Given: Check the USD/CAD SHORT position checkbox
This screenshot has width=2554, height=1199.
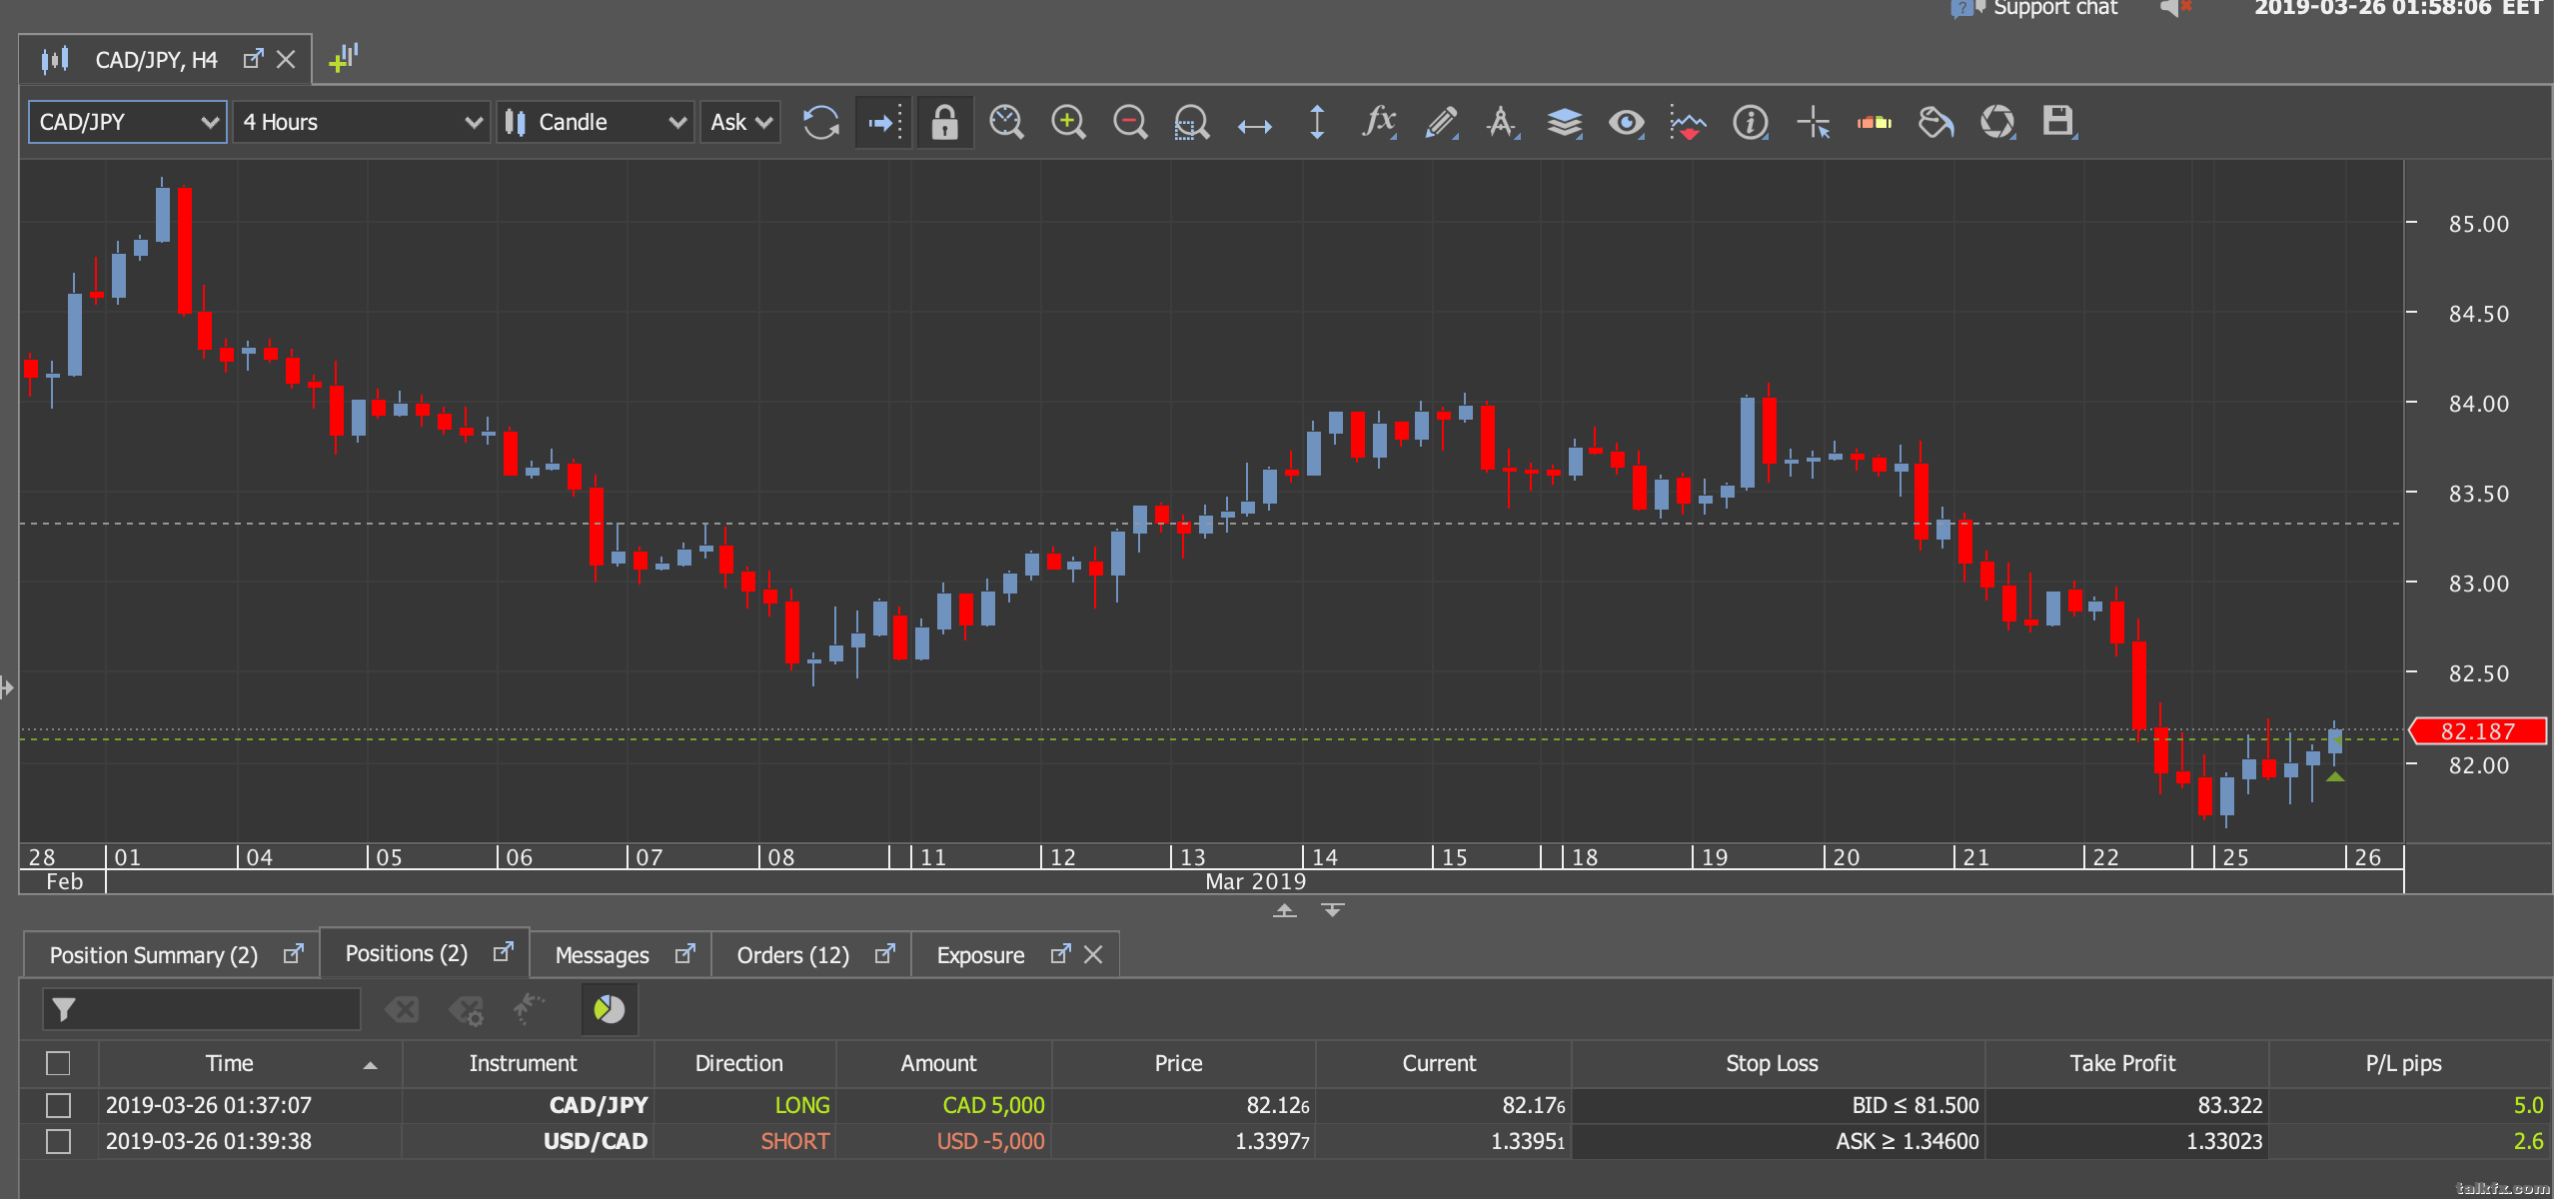Looking at the screenshot, I should click(58, 1141).
